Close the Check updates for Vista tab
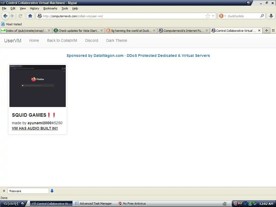Image resolution: width=276 pixels, height=207 pixels. (x=102, y=31)
